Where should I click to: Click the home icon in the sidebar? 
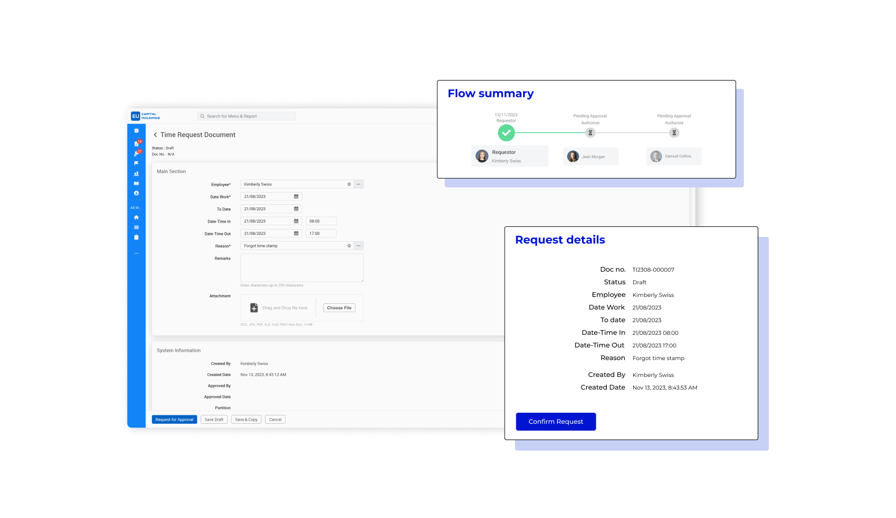point(136,217)
